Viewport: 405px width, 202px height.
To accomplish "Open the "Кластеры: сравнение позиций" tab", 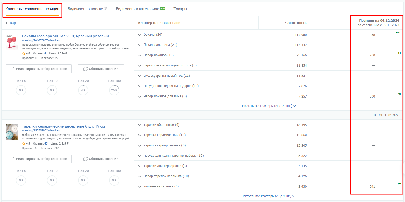I will click(x=32, y=9).
